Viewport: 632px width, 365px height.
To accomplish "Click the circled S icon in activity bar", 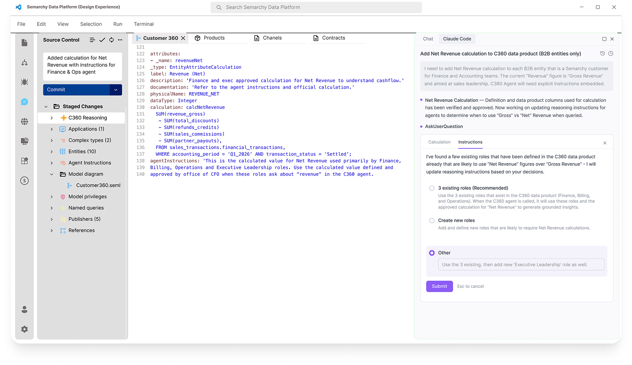I will pyautogui.click(x=24, y=181).
